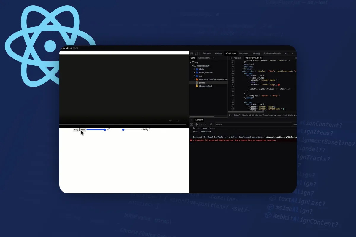This screenshot has height=237, width=356.
Task: Click the red error icon in console
Action: (191, 140)
